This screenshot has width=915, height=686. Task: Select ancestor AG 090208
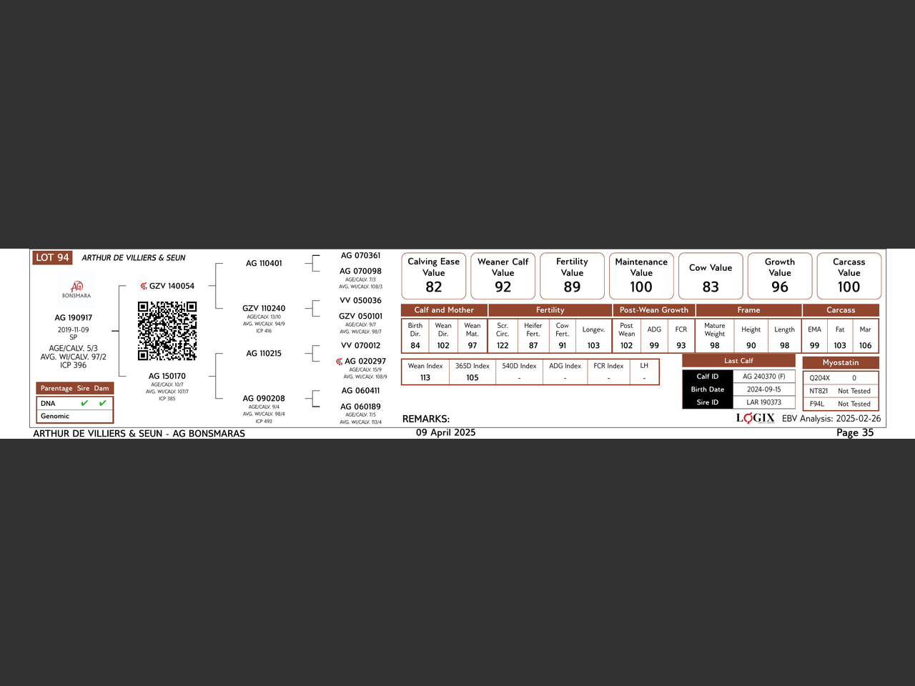pyautogui.click(x=264, y=398)
